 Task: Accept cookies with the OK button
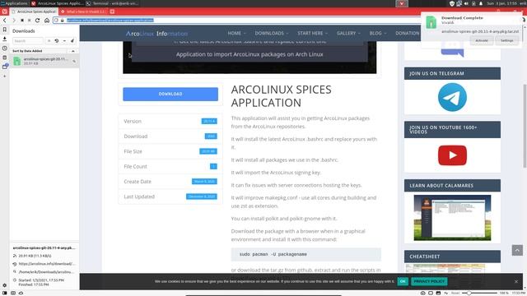tap(403, 281)
